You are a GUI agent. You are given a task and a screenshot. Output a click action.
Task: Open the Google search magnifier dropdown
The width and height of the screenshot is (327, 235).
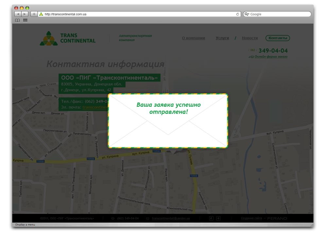click(247, 14)
